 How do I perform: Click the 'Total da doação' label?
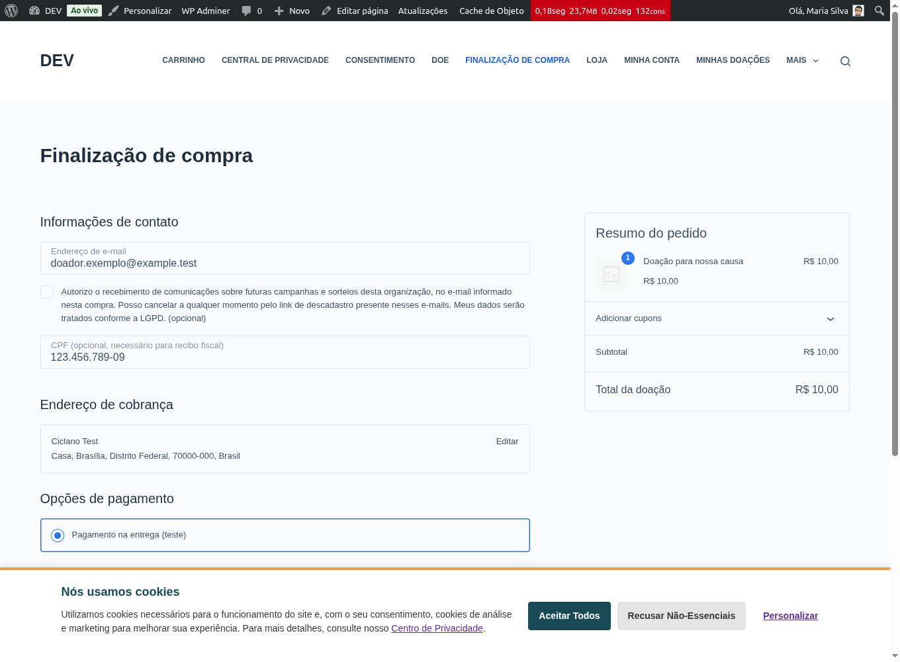point(633,390)
